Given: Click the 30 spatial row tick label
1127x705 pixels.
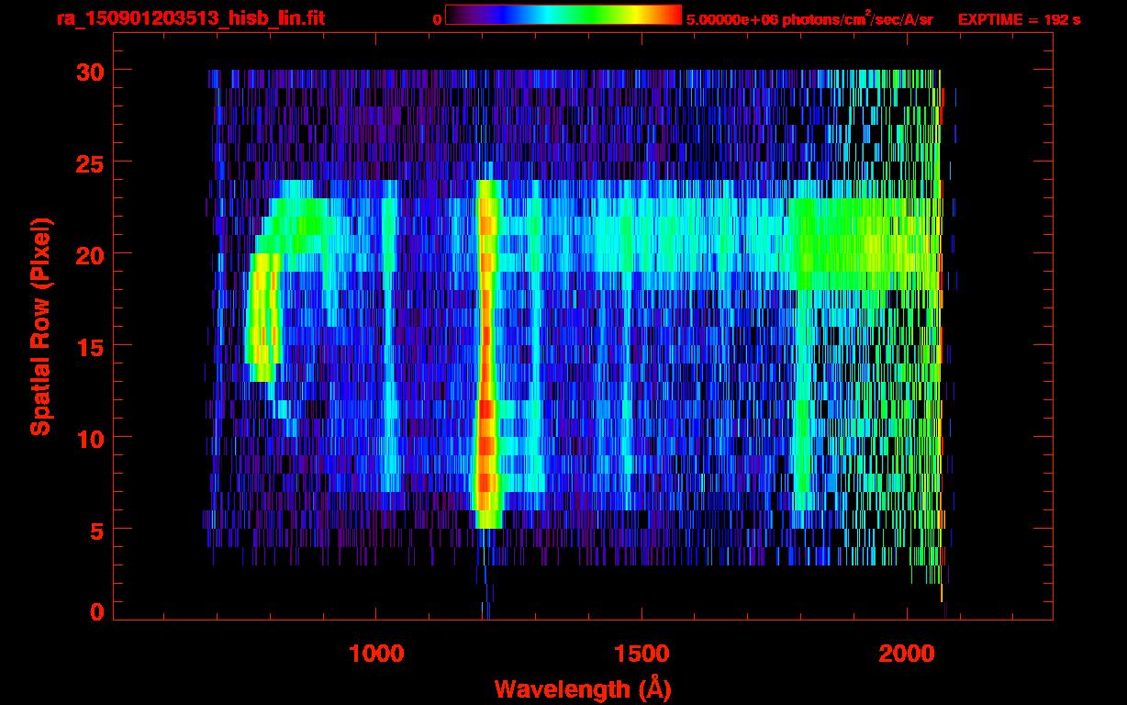Looking at the screenshot, I should click(90, 71).
